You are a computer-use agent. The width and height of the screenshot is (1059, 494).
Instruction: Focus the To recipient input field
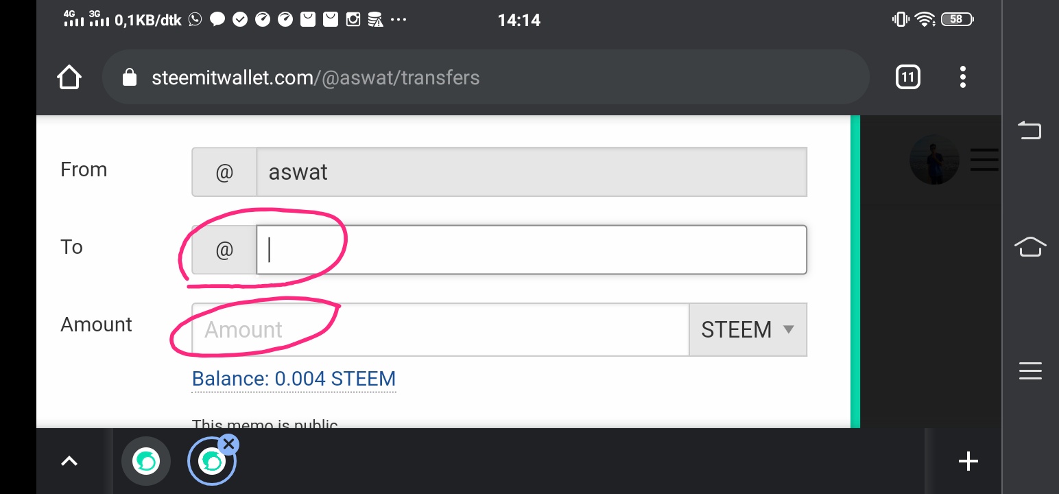531,250
